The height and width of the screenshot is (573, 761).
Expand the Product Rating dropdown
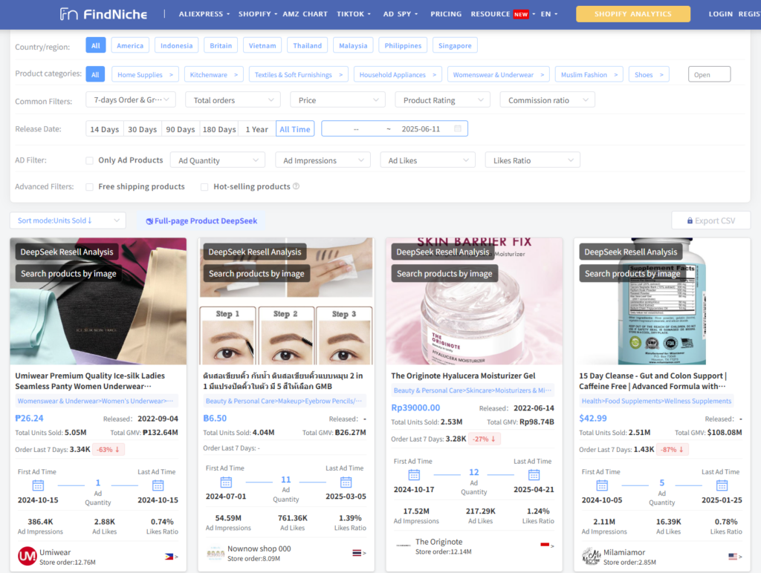[443, 100]
